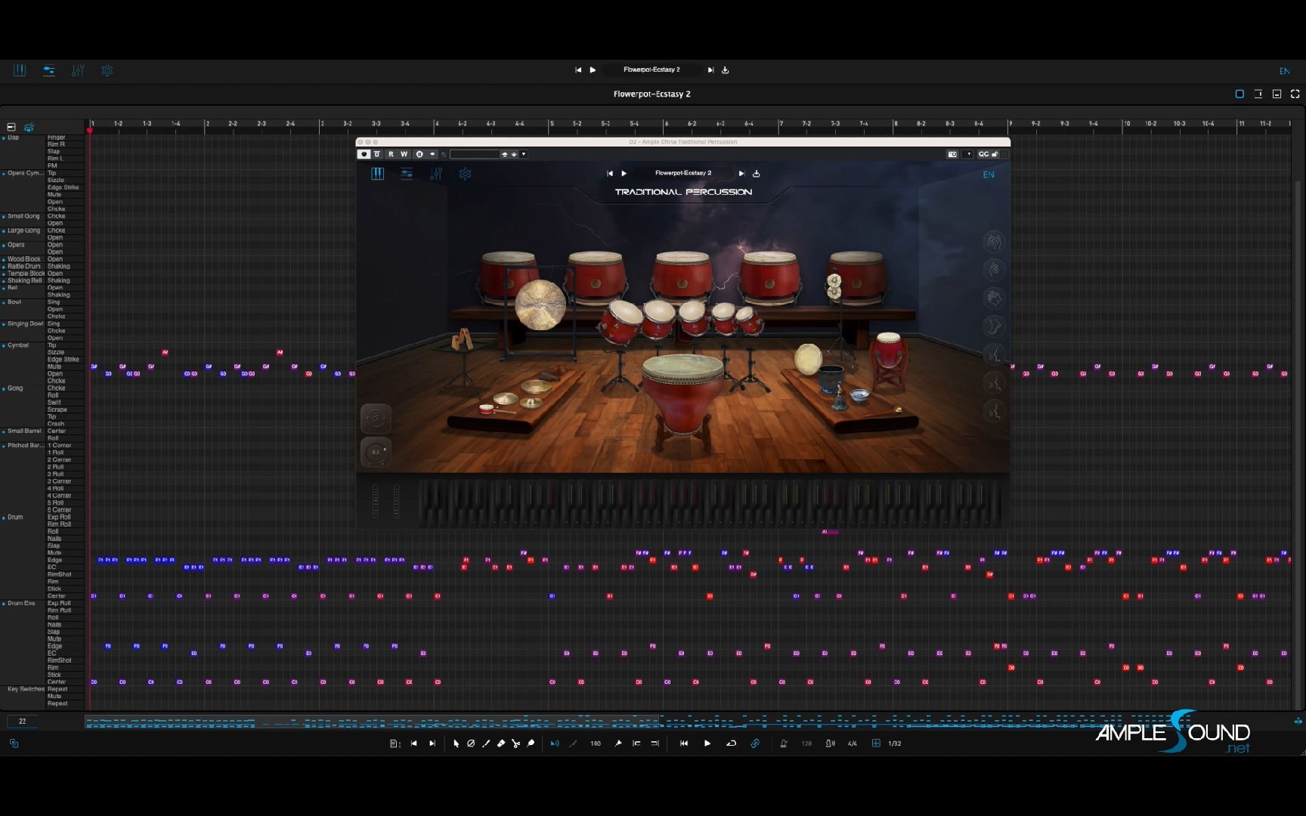Toggle the W write automation button in the plugin toolbar
This screenshot has height=816, width=1306.
point(404,154)
